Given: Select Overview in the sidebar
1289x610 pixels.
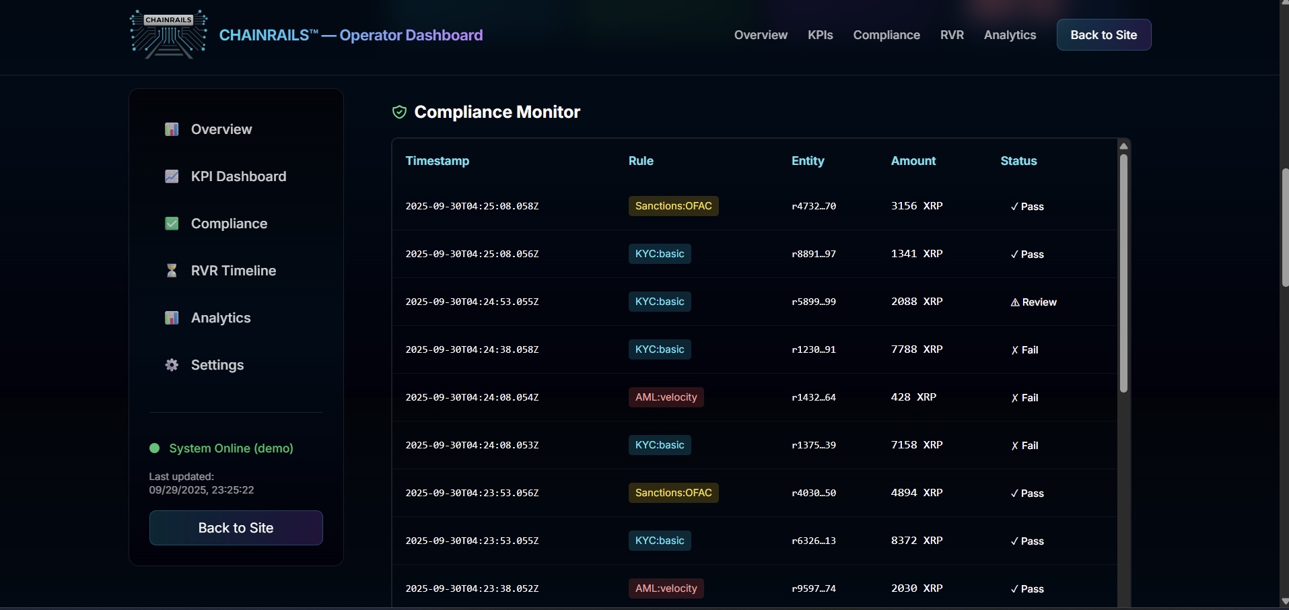Looking at the screenshot, I should [x=221, y=129].
